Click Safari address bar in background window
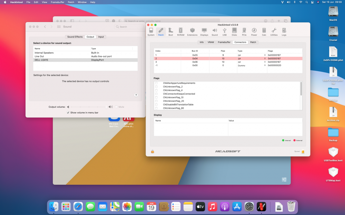Image resolution: width=345 pixels, height=215 pixels. coord(171,21)
